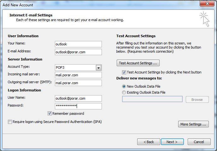Return with the Back button
The width and height of the screenshot is (217, 151).
149,142
